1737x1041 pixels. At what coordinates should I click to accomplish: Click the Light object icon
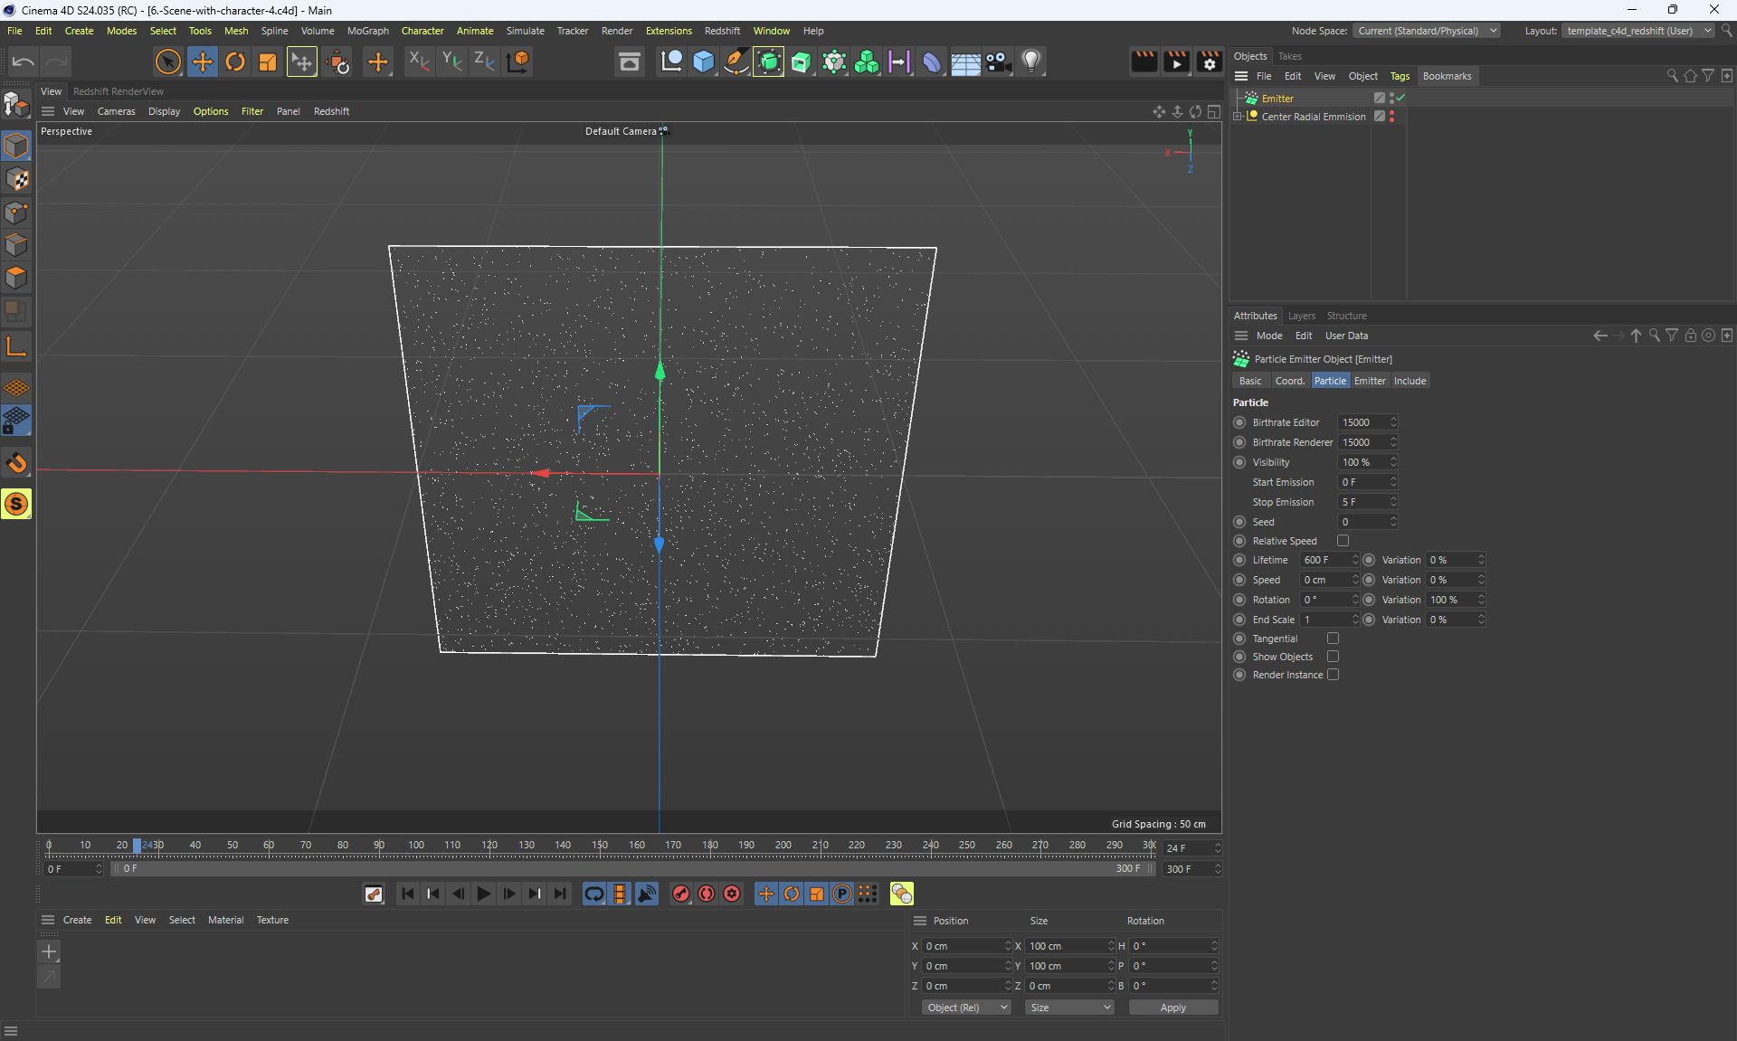point(1031,62)
